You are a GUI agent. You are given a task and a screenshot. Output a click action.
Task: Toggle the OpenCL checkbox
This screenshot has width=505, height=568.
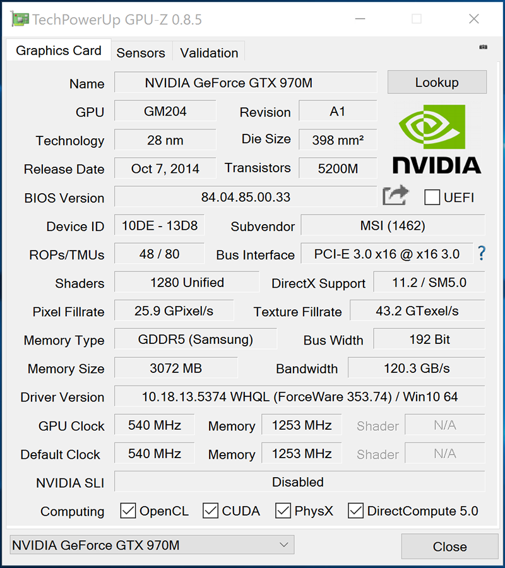(x=128, y=511)
